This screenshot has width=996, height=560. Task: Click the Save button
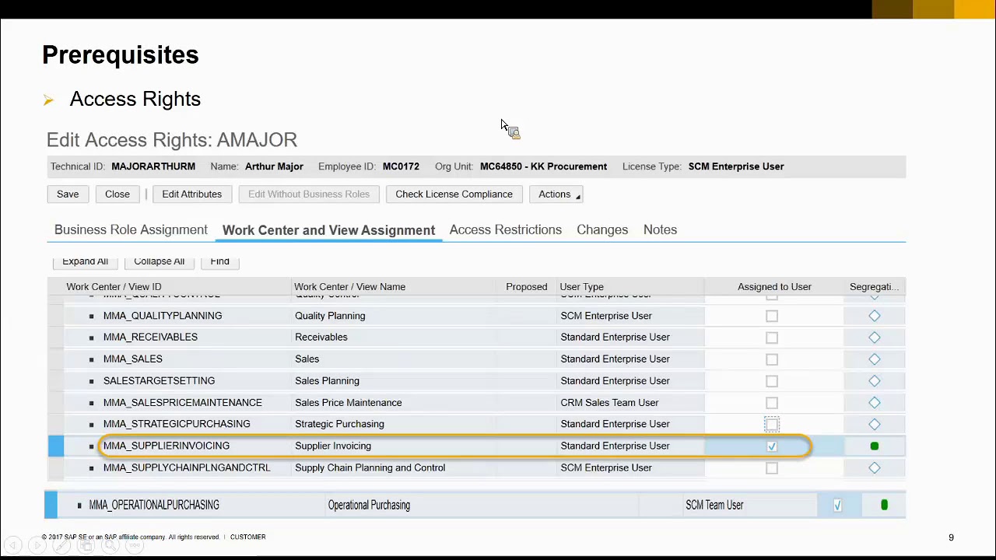68,194
